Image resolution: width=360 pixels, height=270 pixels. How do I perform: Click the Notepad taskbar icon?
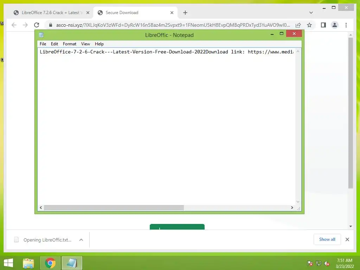click(x=72, y=263)
